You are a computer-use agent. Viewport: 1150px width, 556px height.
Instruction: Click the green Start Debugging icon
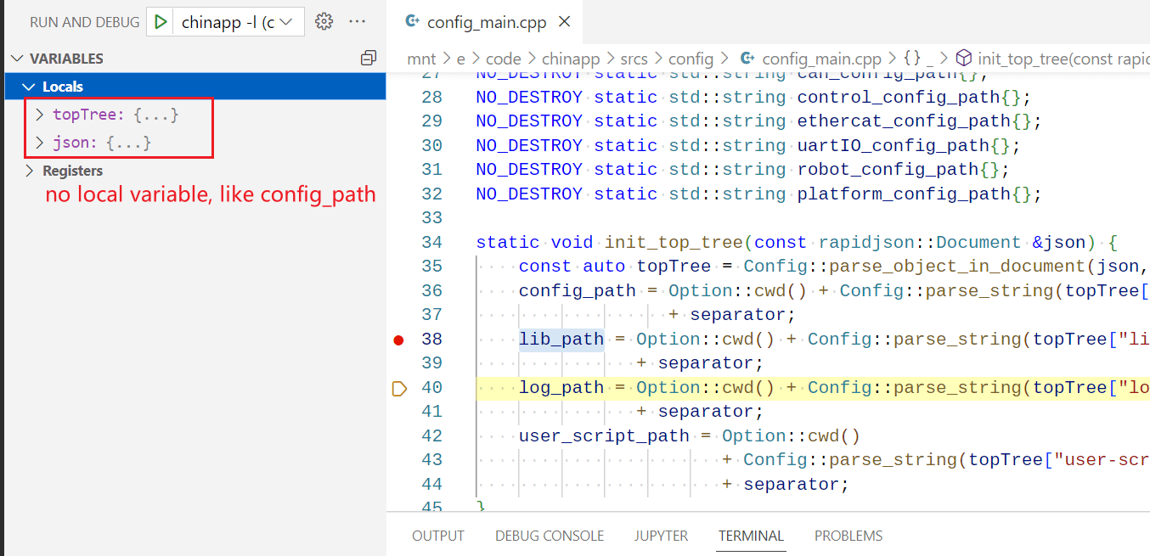161,21
